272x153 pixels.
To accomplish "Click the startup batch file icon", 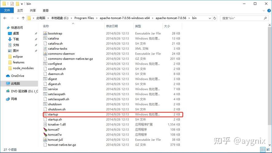I will 45,114.
